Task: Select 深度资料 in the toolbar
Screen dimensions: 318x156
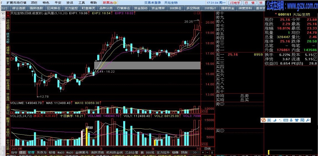Action: click(245, 8)
